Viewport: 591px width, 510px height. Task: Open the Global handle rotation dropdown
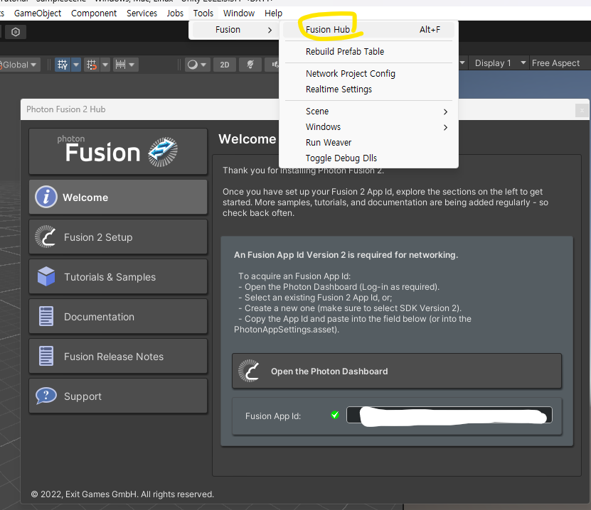click(20, 65)
